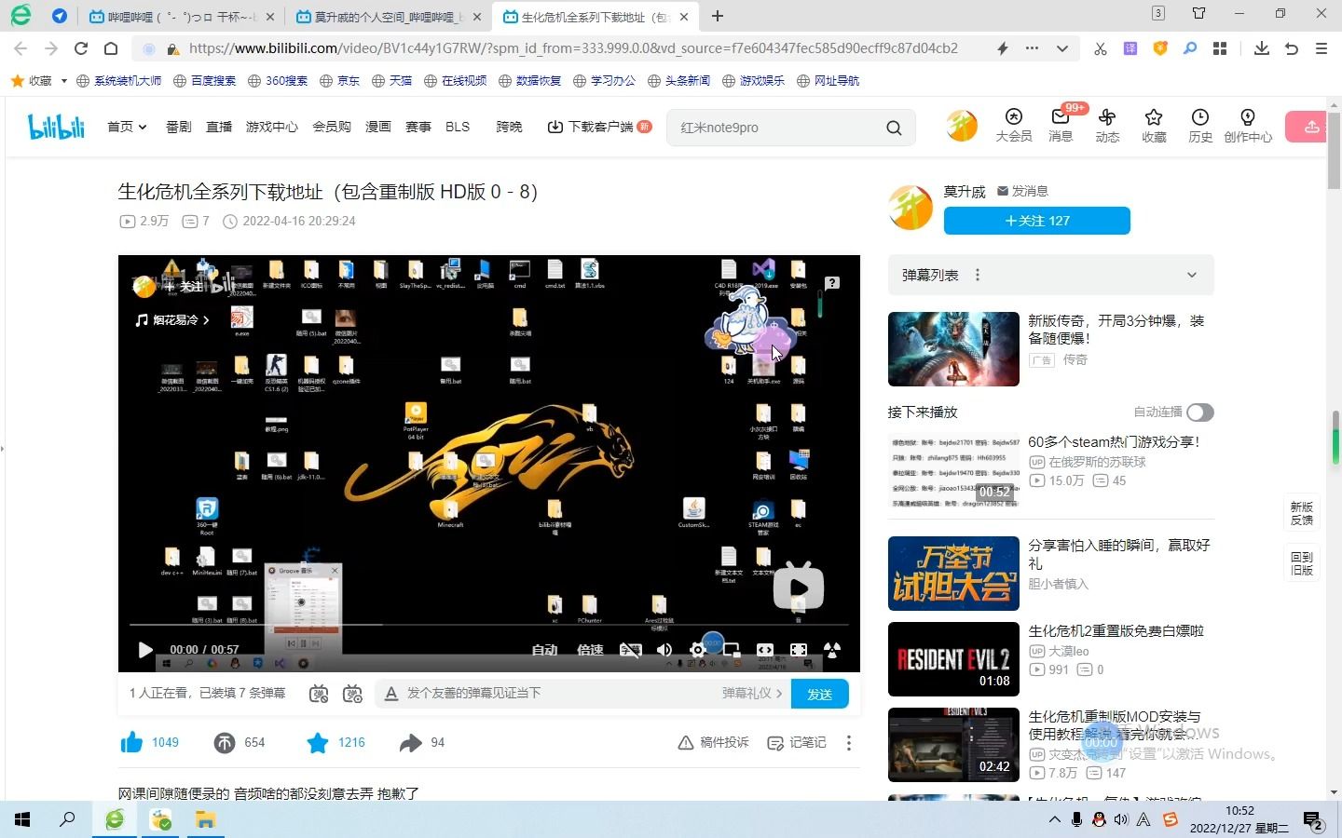Mute the video with the volume speaker icon
Viewport: 1342px width, 838px height.
click(664, 650)
